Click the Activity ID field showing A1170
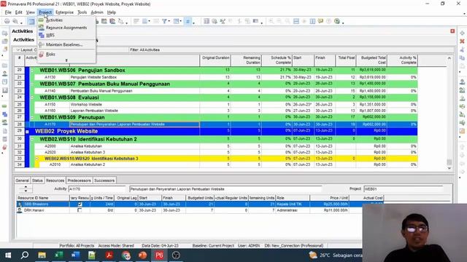The height and width of the screenshot is (262, 467). click(x=97, y=189)
